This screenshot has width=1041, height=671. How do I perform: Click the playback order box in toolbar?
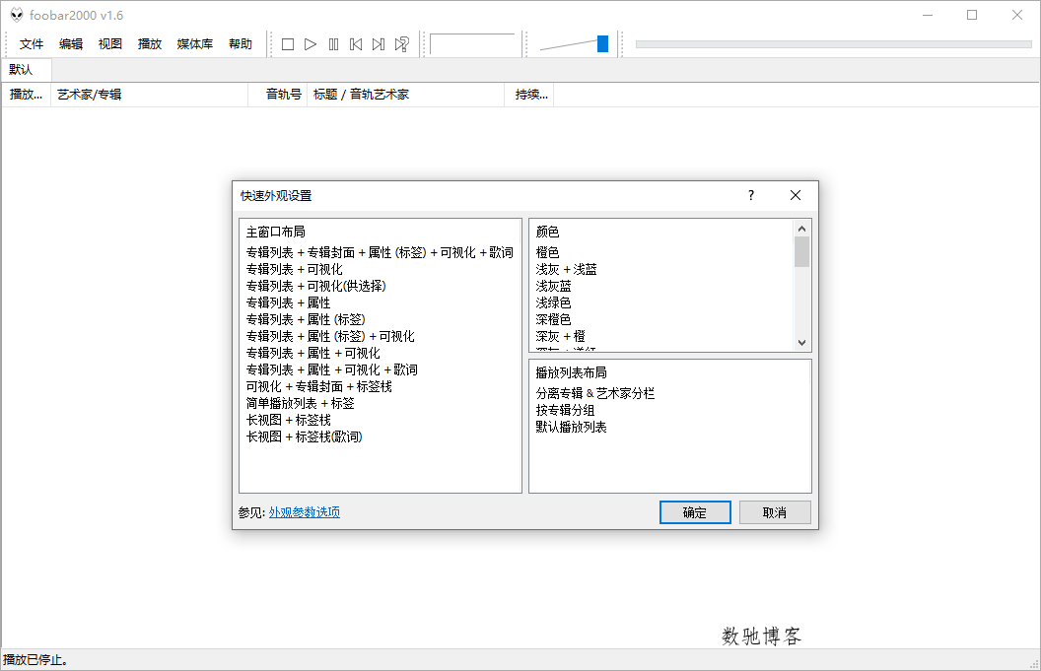pyautogui.click(x=472, y=44)
